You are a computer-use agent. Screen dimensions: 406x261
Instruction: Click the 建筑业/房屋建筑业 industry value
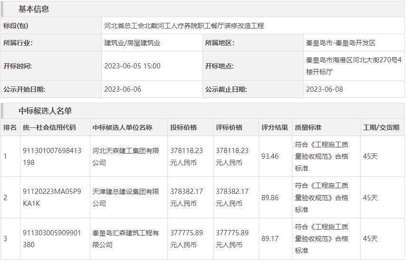132,43
